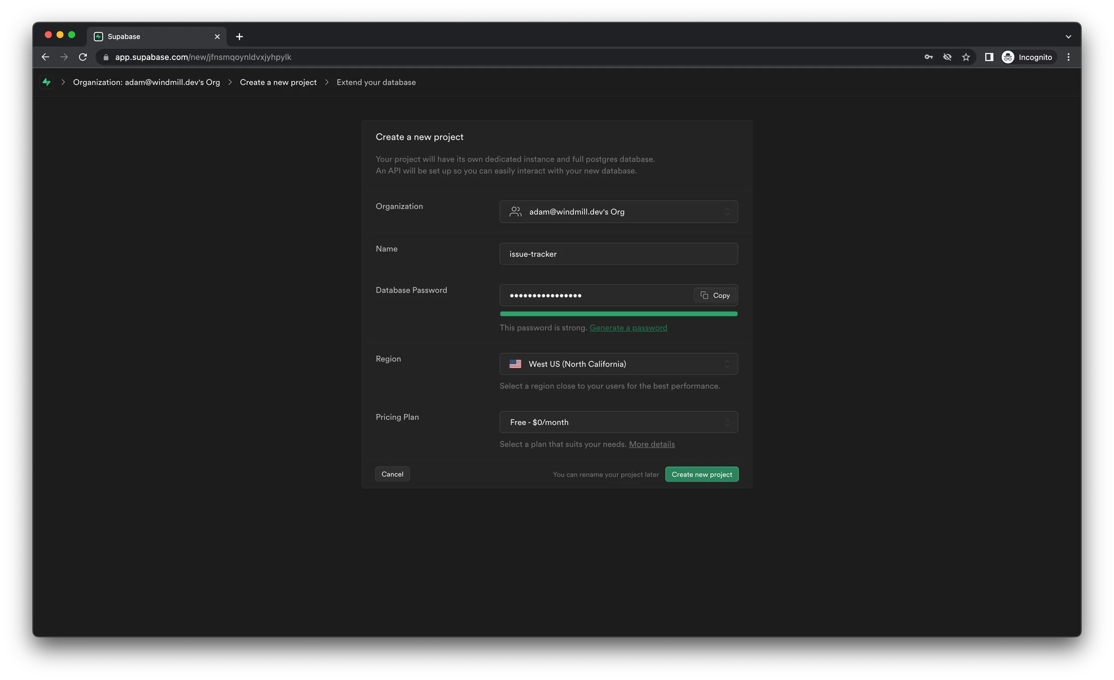
Task: Bookmark this page with star icon
Action: (966, 57)
